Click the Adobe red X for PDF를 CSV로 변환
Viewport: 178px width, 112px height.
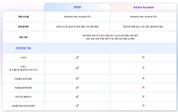tap(143, 78)
